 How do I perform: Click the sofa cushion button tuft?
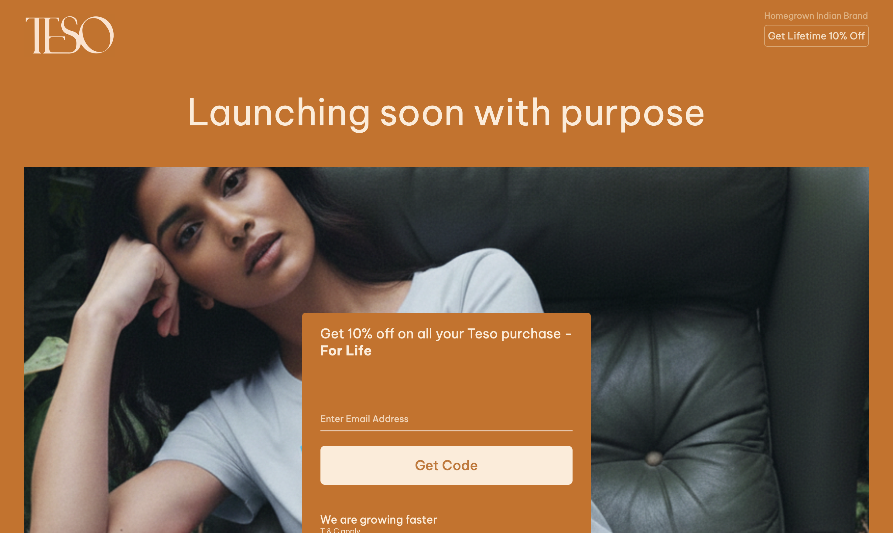[x=653, y=458]
